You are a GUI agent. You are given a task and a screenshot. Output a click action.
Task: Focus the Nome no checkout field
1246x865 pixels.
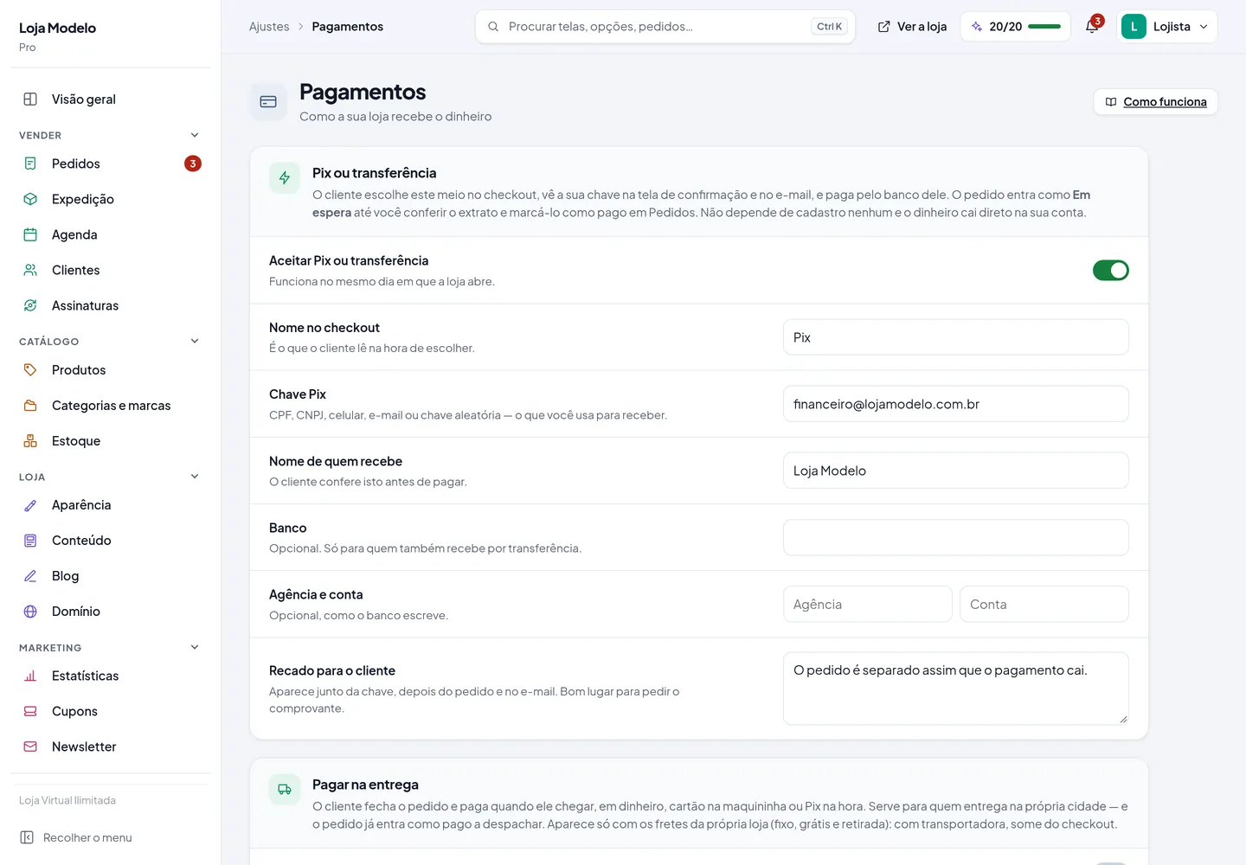pos(956,337)
